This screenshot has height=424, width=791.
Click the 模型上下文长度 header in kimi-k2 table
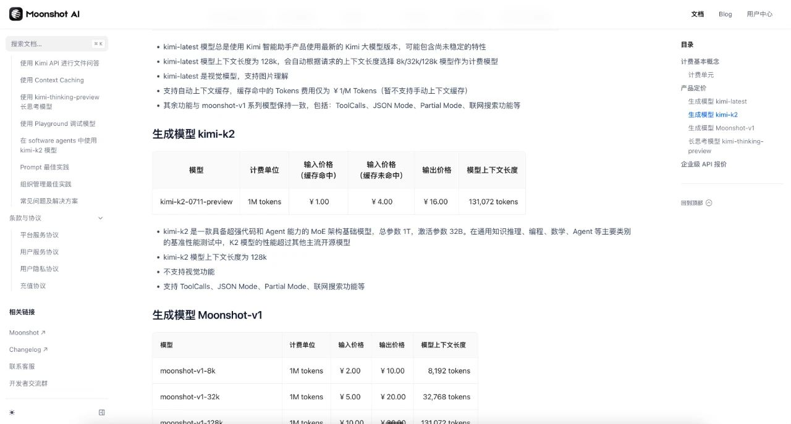point(492,170)
